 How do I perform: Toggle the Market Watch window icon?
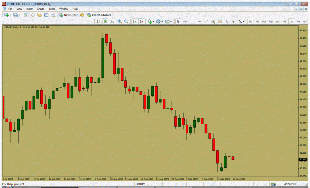(x=26, y=15)
